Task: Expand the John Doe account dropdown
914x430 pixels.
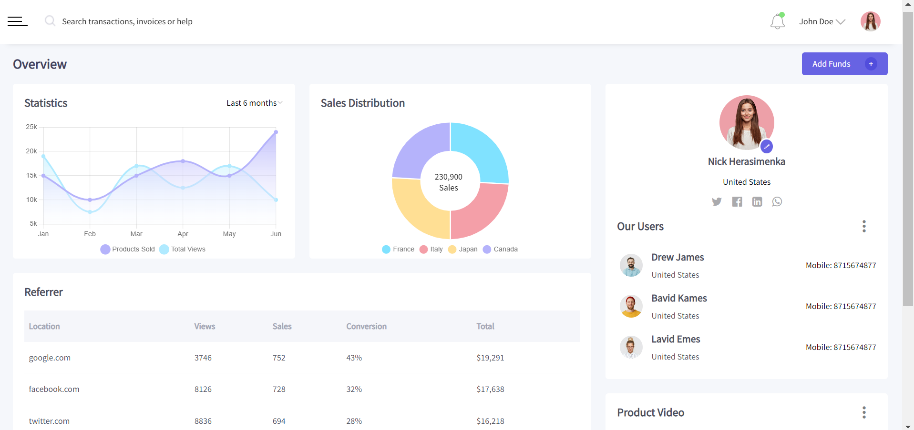Action: 821,21
